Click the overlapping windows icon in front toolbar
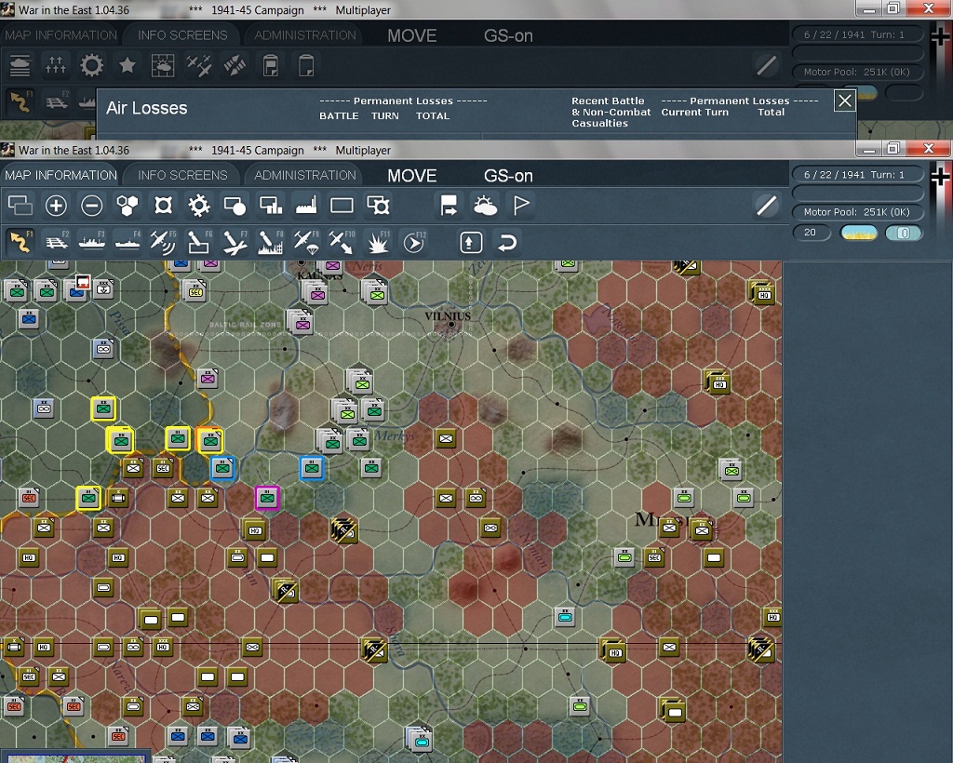Viewport: 953px width, 763px height. coord(20,206)
